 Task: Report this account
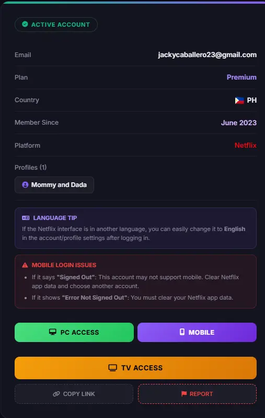(197, 394)
